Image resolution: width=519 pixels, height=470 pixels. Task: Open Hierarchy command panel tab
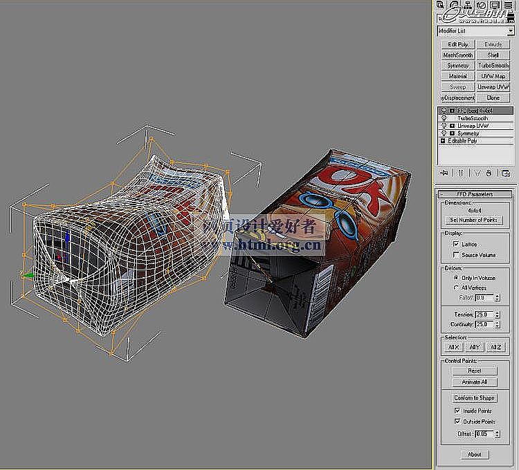tap(468, 5)
